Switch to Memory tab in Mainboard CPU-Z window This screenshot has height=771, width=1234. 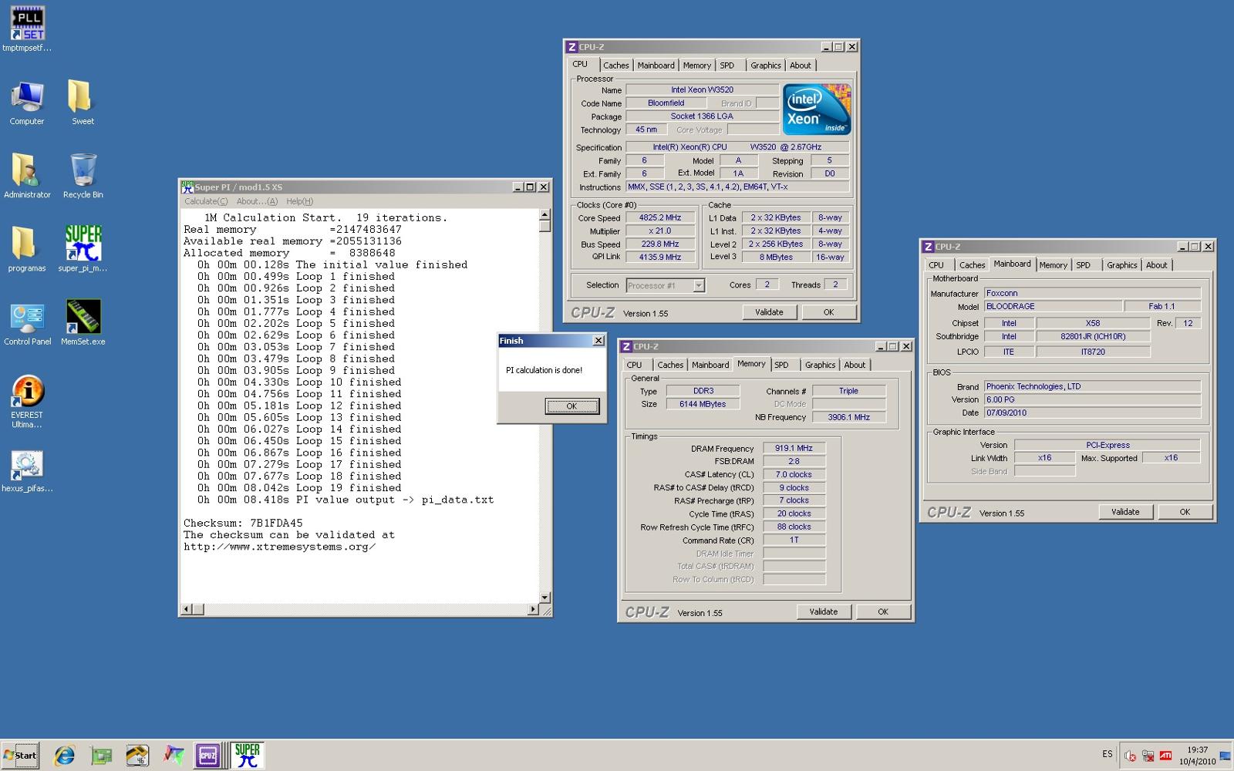coord(1053,265)
